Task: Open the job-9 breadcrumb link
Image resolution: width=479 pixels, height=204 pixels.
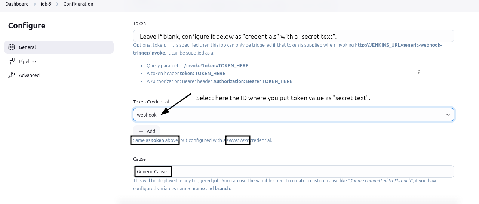Action: click(46, 4)
